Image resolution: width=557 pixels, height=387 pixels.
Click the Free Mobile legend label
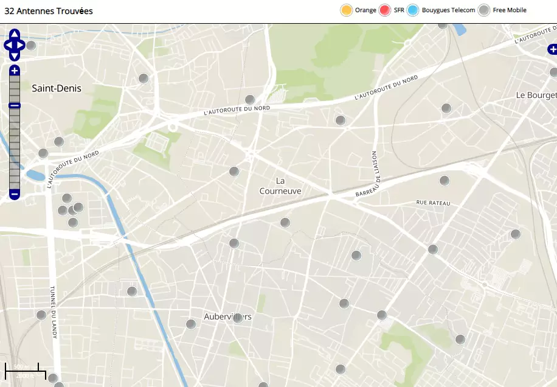point(510,10)
